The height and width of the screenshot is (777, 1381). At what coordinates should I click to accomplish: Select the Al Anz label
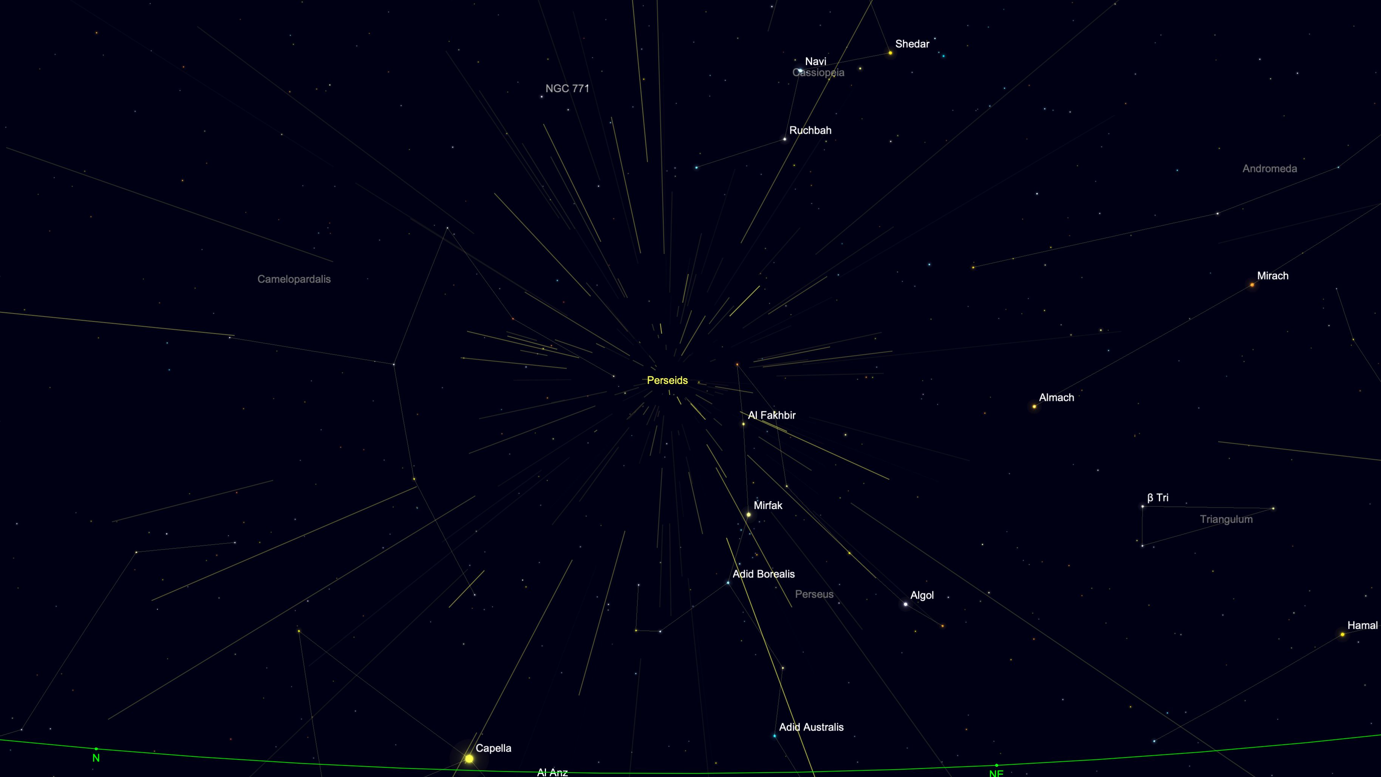click(552, 772)
